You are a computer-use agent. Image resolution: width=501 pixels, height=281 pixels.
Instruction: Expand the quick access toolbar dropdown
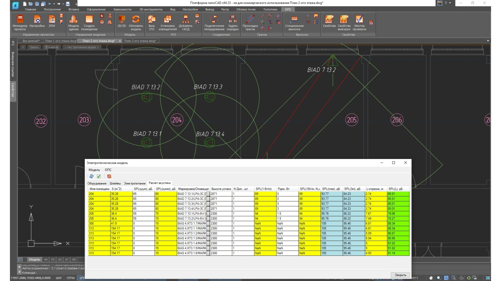coord(76,4)
